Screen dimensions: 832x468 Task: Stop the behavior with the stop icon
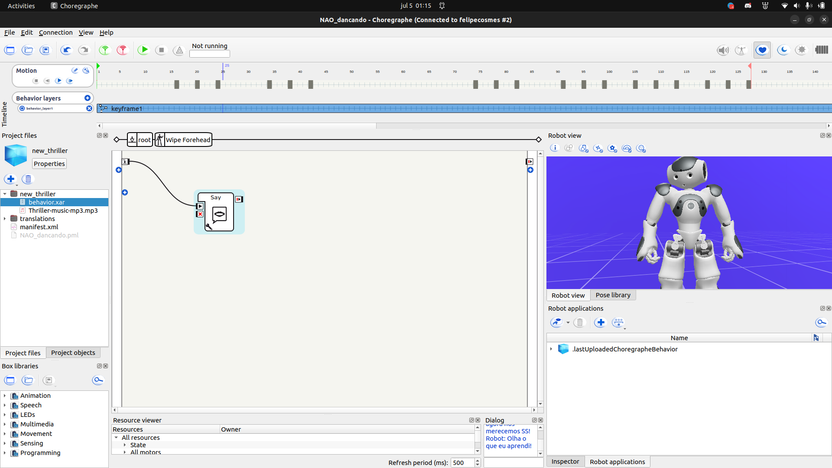161,50
